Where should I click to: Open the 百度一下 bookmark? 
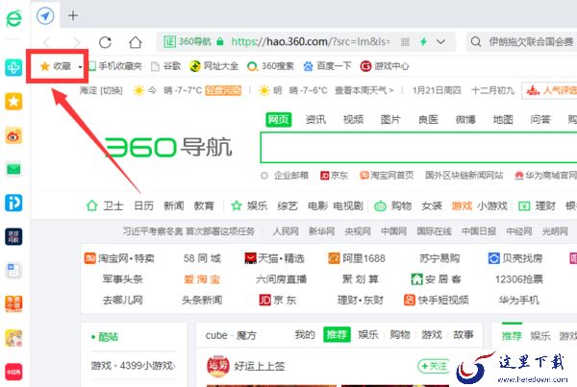tap(327, 66)
